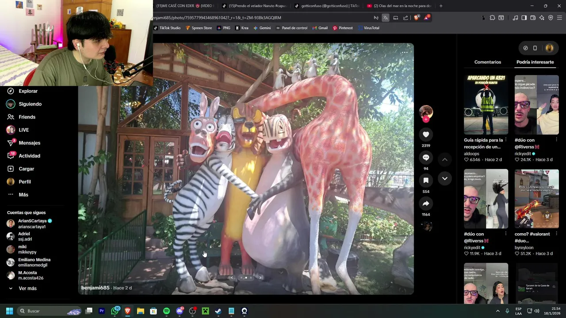Open the browser hamburger menu
Screen dimensions: 566x318
[x=560, y=18]
